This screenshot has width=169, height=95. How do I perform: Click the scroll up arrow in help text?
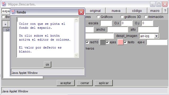click(76, 20)
